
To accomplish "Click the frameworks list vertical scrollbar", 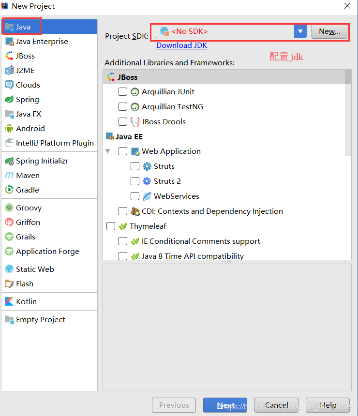I will click(x=348, y=112).
